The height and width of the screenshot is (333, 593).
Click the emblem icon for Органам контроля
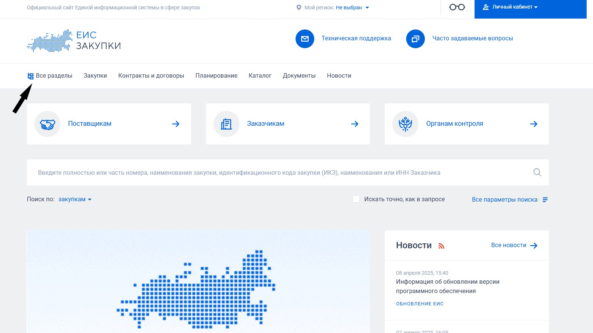(x=405, y=124)
